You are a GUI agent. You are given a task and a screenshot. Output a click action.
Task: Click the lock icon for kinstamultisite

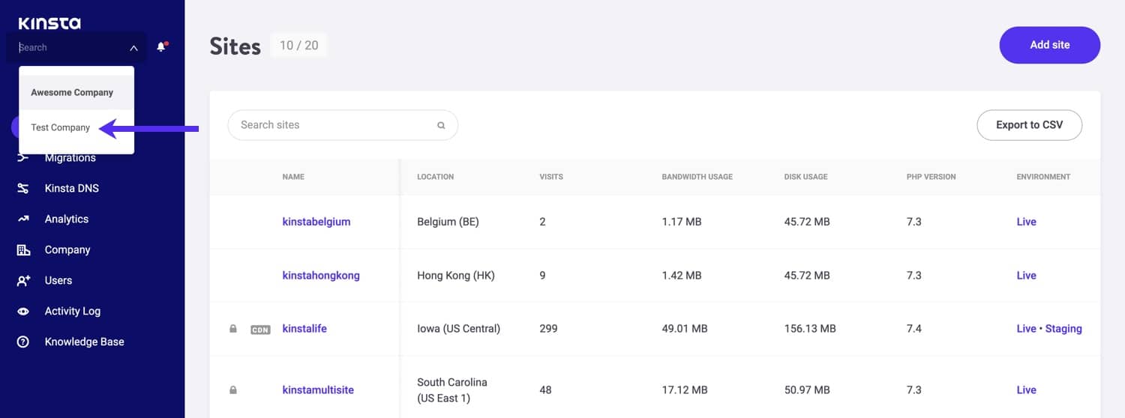[x=233, y=390]
